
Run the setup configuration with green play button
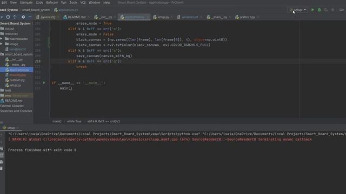pos(312,10)
